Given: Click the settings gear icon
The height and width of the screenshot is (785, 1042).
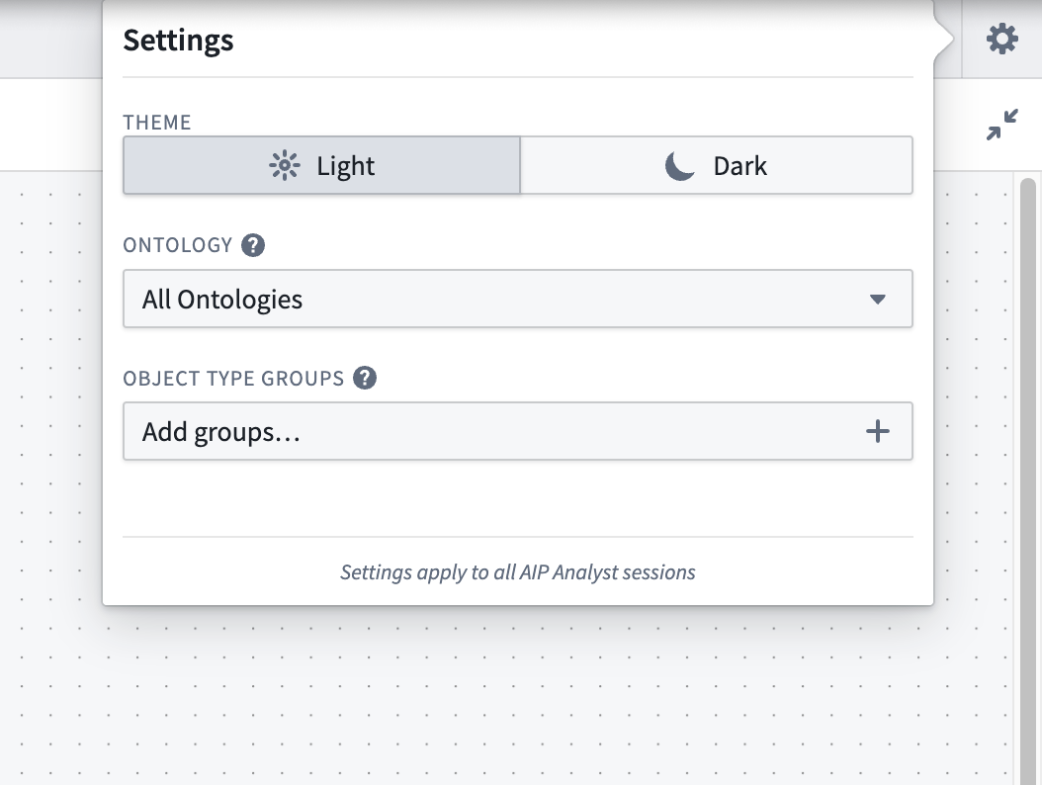Looking at the screenshot, I should tap(1001, 39).
